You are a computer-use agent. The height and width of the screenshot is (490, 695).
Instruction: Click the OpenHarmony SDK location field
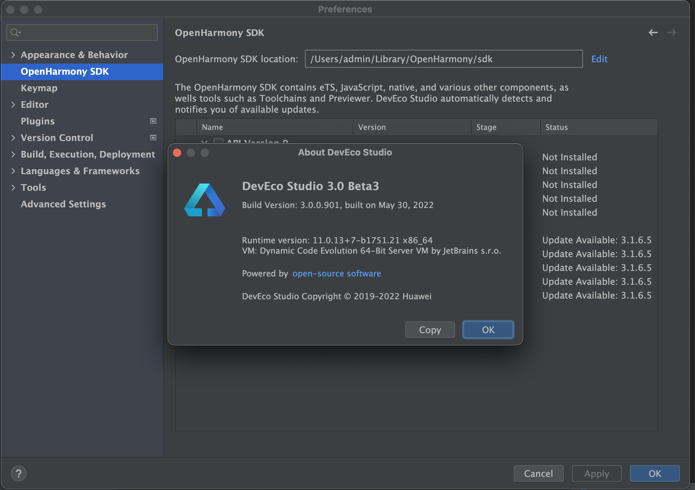(443, 59)
